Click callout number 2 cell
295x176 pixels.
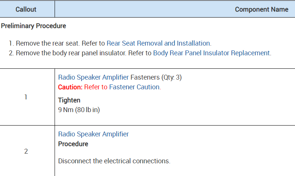(26, 151)
